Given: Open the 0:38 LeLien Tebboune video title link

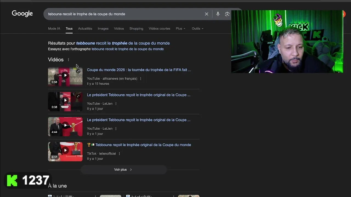Looking at the screenshot, I should pyautogui.click(x=139, y=95).
